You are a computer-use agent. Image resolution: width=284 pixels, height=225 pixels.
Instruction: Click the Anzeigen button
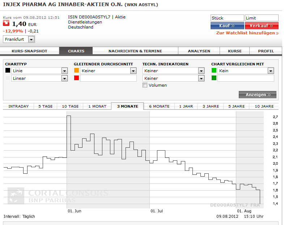pyautogui.click(x=258, y=95)
